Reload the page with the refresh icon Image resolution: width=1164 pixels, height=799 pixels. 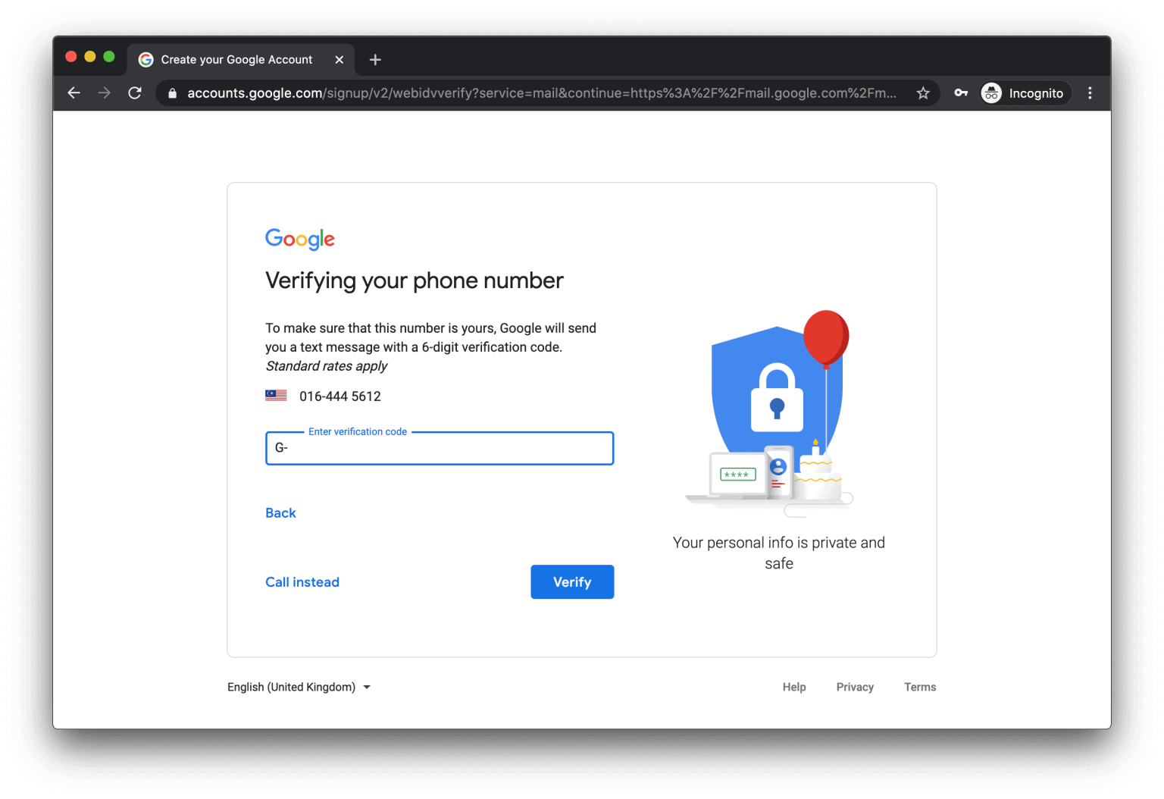tap(135, 93)
